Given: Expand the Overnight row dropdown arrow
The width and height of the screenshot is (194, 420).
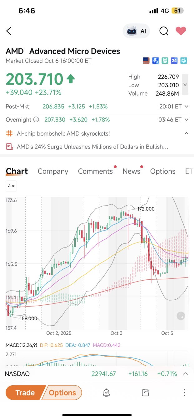Looking at the screenshot, I should point(187,120).
